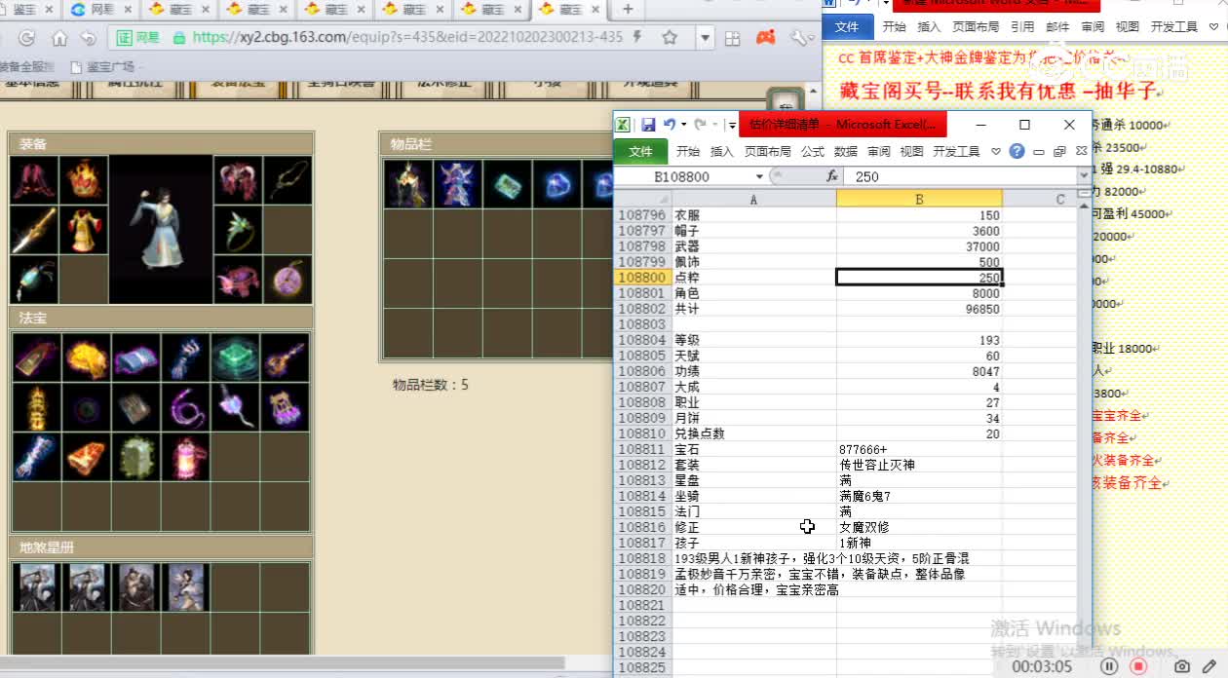
Task: Open the address bar dropdown arrow
Action: point(706,39)
